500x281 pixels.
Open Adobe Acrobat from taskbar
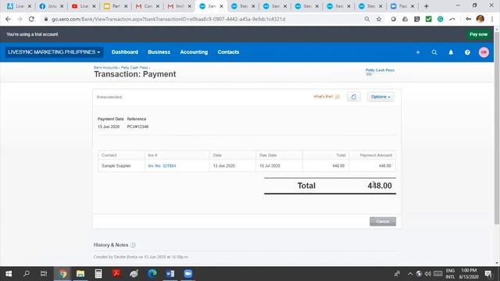116,274
